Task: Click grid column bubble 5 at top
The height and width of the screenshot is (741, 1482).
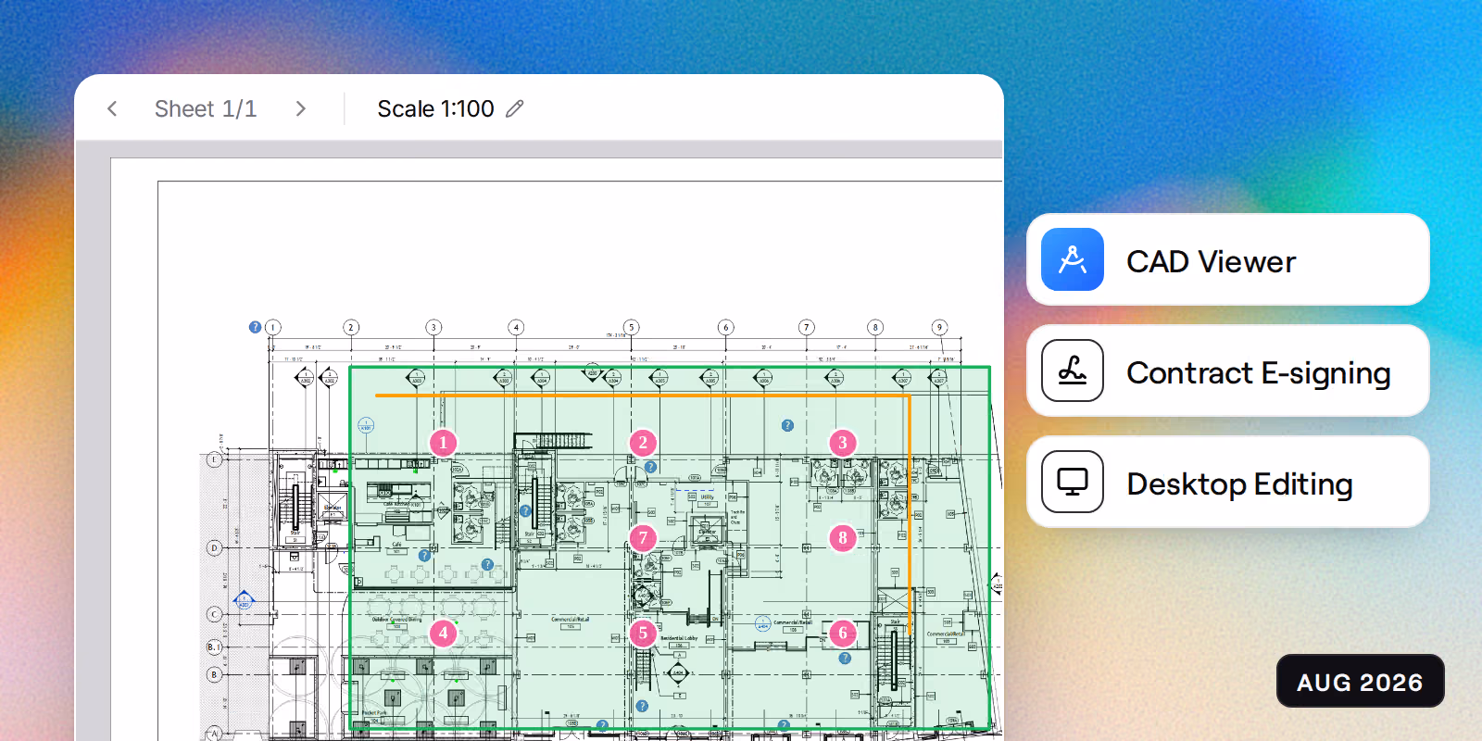Action: tap(632, 327)
